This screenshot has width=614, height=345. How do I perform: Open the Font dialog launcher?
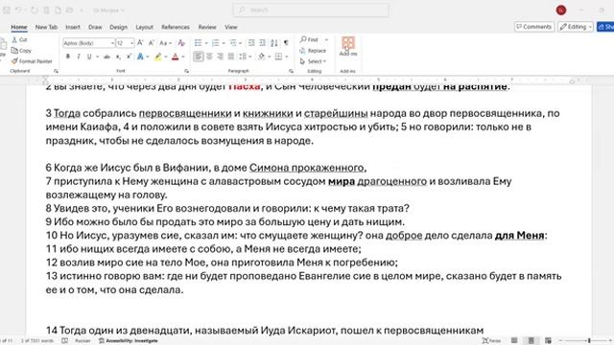point(186,71)
